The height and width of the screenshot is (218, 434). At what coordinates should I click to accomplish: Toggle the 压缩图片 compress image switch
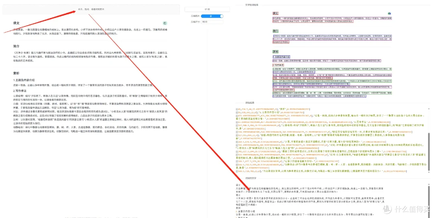coord(212,16)
